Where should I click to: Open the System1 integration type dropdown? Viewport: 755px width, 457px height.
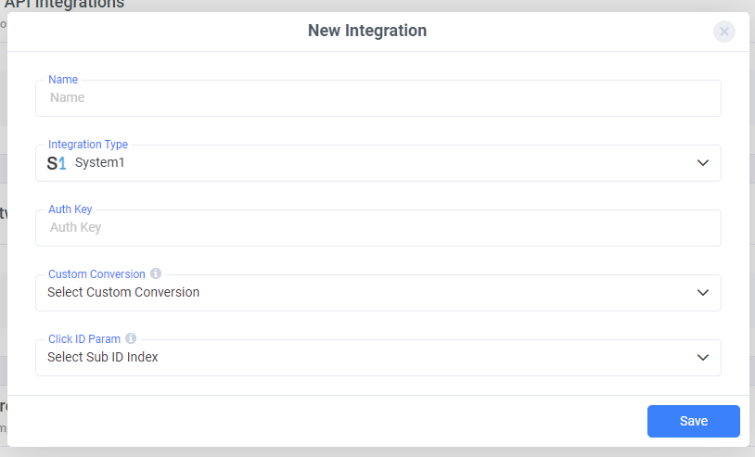(371, 163)
